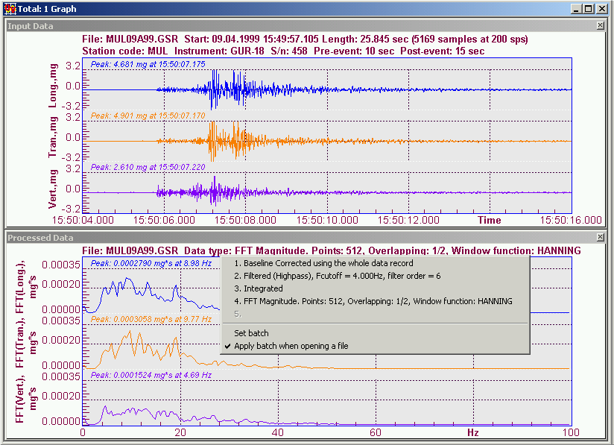Screen dimensions: 614x445
Task: Click the 15:50:08.000 tick on the time axis
Action: tap(245, 220)
